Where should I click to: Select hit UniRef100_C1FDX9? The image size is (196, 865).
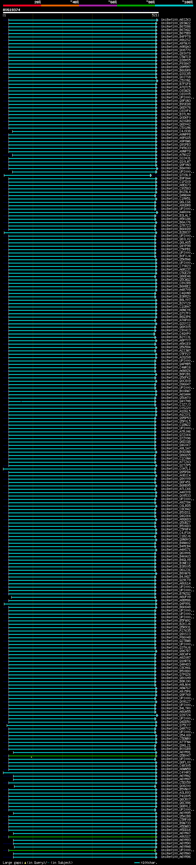[176, 182]
